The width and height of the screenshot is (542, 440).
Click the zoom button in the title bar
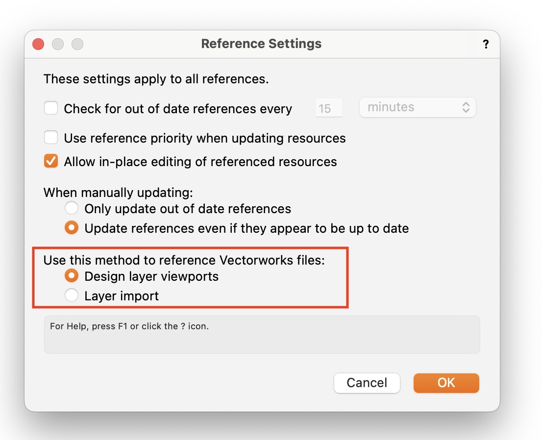[x=77, y=44]
